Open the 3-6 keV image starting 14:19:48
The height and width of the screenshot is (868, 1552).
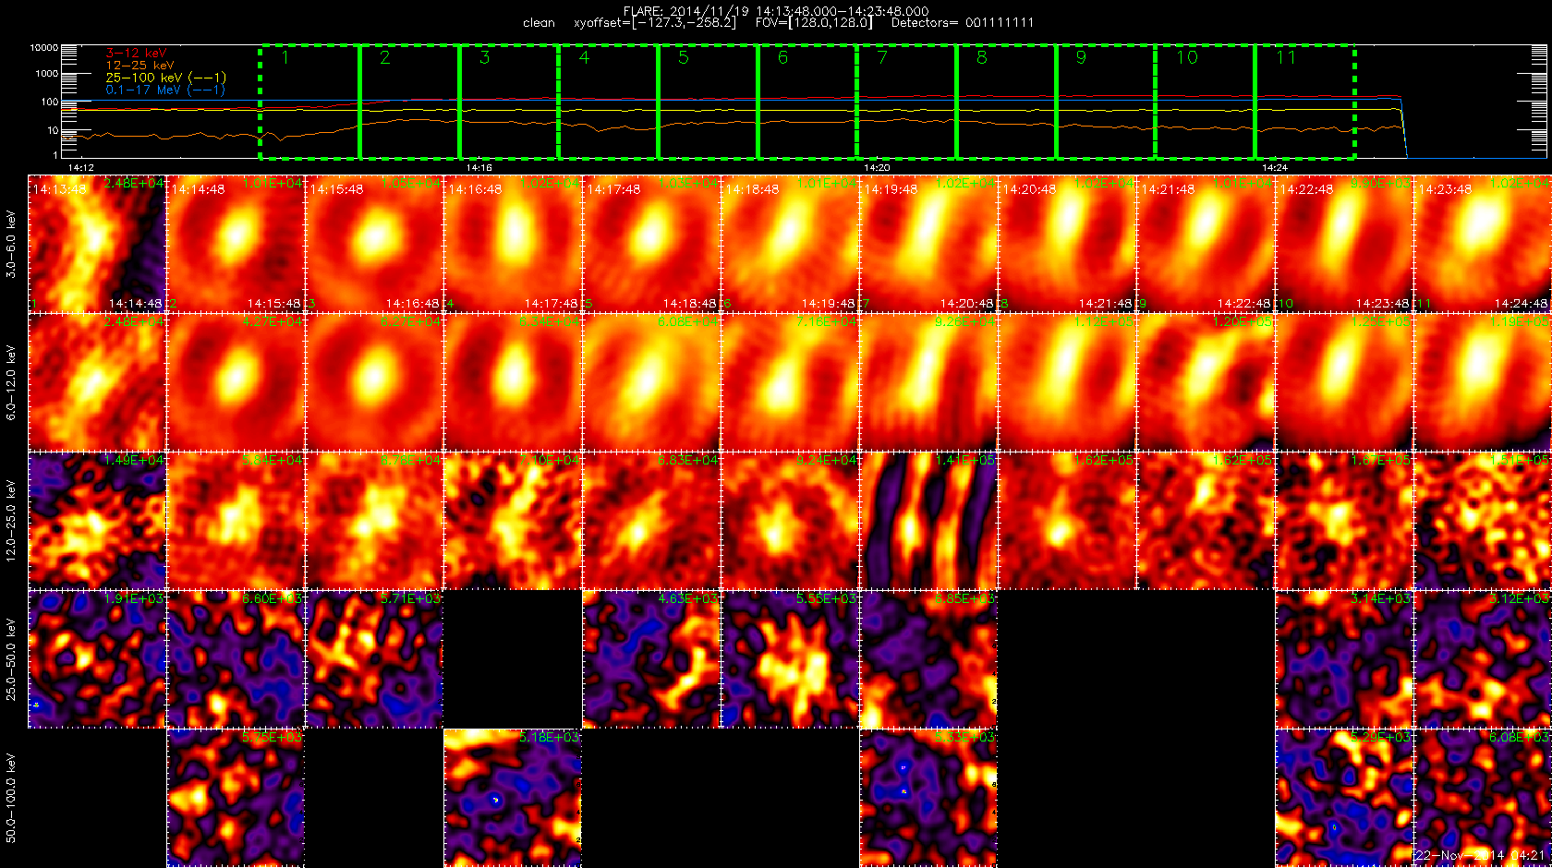928,244
